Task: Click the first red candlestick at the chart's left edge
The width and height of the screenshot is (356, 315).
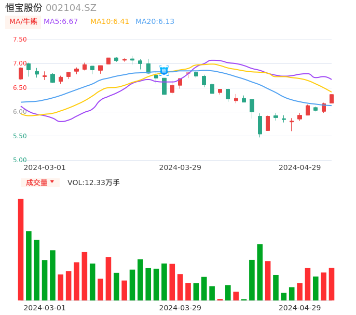Action: tap(21, 73)
